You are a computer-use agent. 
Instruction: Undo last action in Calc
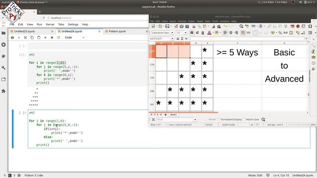coord(225,26)
